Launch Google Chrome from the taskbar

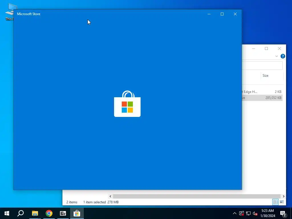(49, 213)
